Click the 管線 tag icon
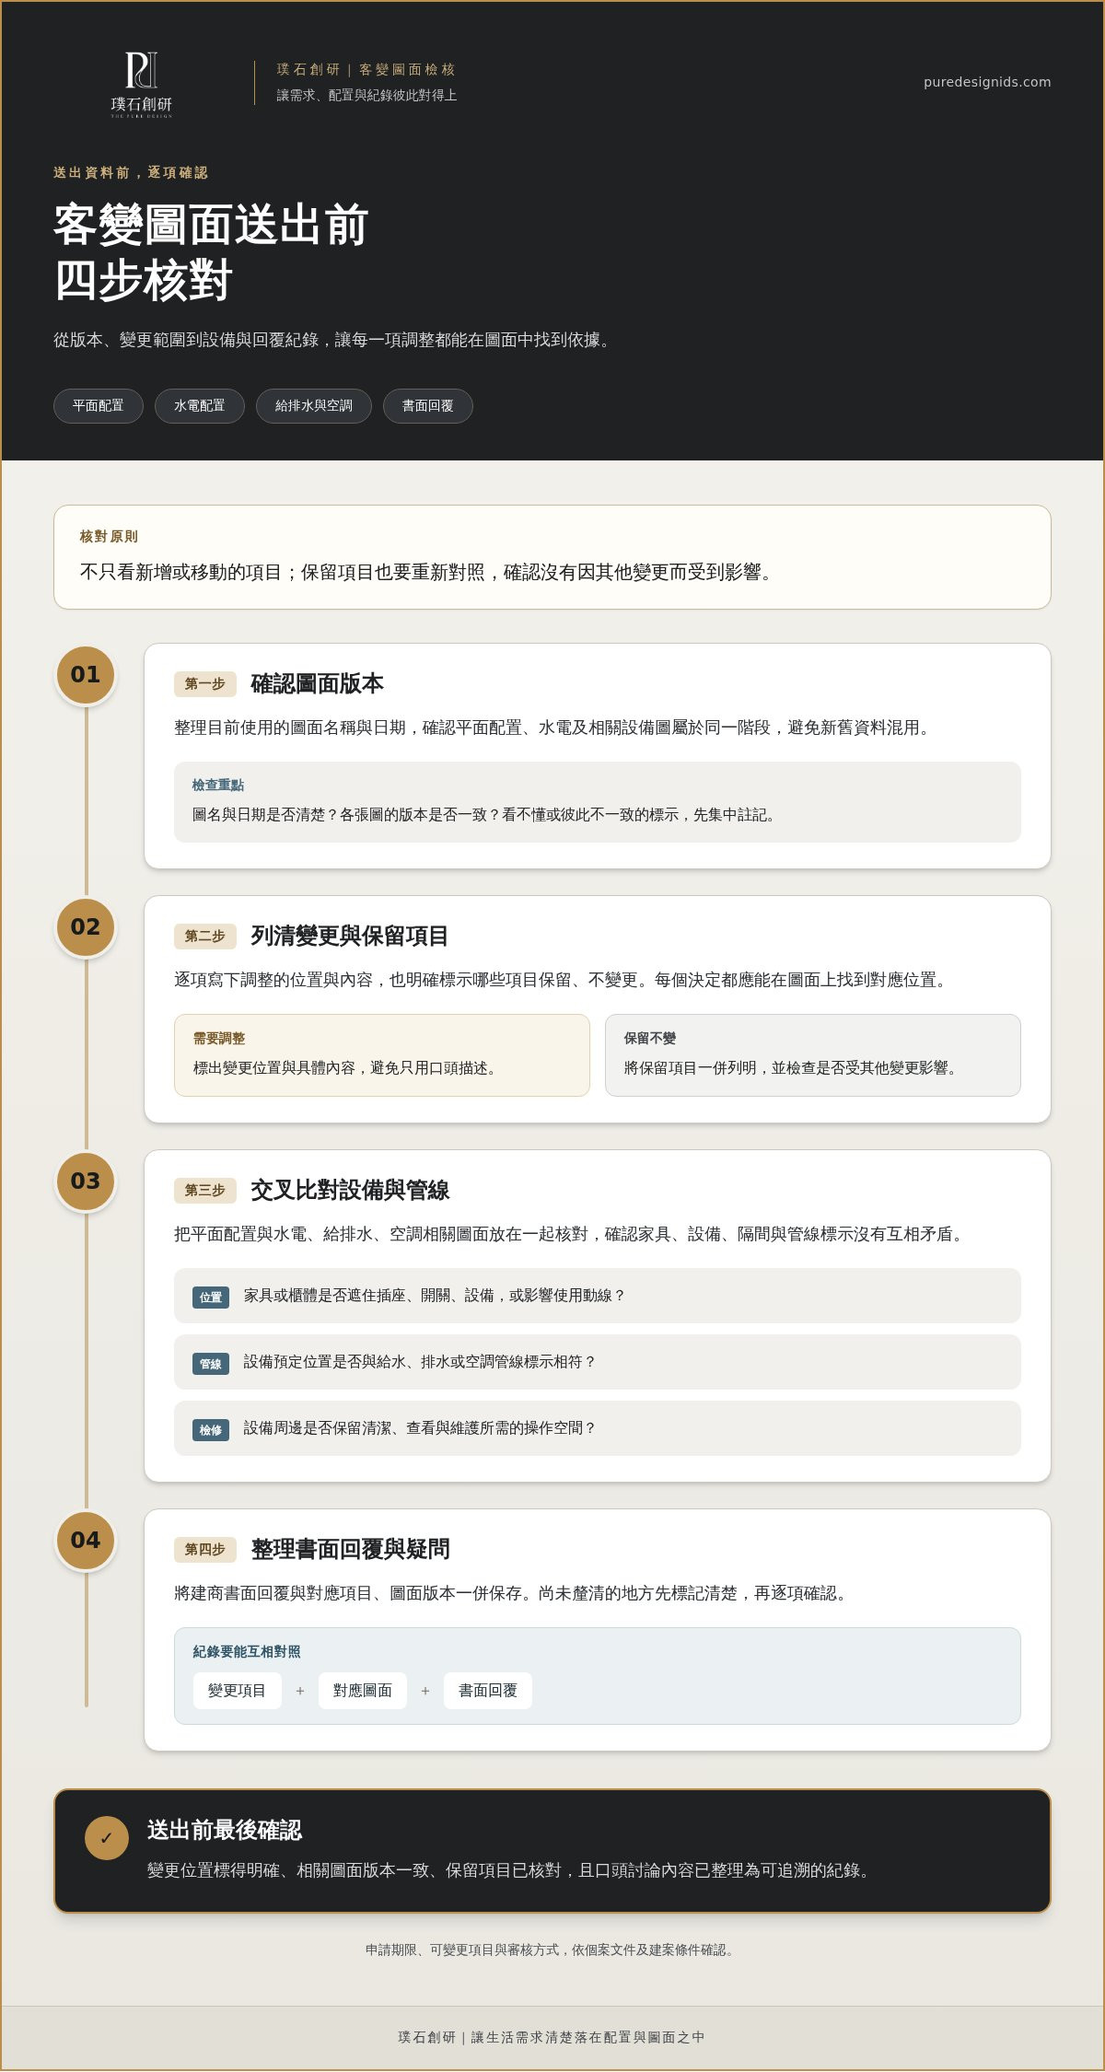The width and height of the screenshot is (1105, 2072). [x=211, y=1364]
